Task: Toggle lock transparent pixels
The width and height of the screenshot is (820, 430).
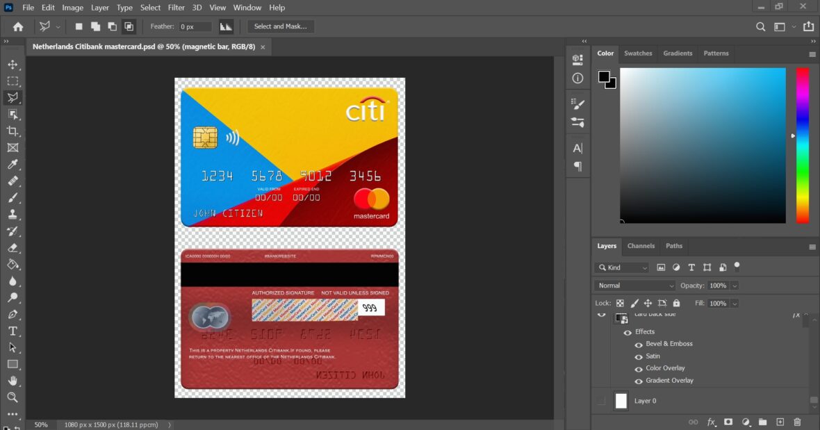Action: point(620,303)
